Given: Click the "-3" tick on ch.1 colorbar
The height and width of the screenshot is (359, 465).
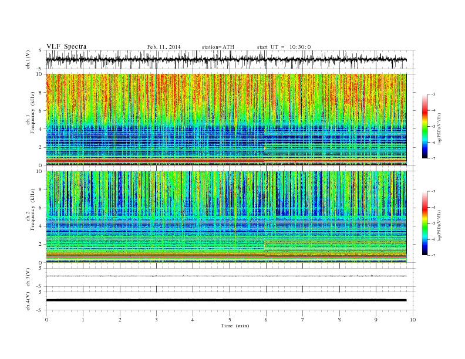Looking at the screenshot, I should click(433, 94).
